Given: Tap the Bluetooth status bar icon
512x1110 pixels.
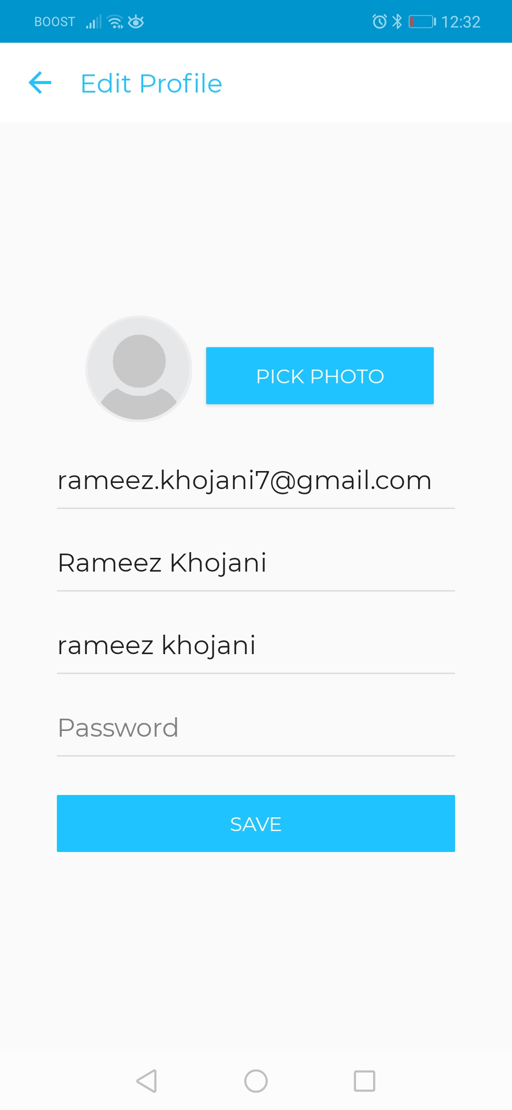Looking at the screenshot, I should click(x=397, y=21).
